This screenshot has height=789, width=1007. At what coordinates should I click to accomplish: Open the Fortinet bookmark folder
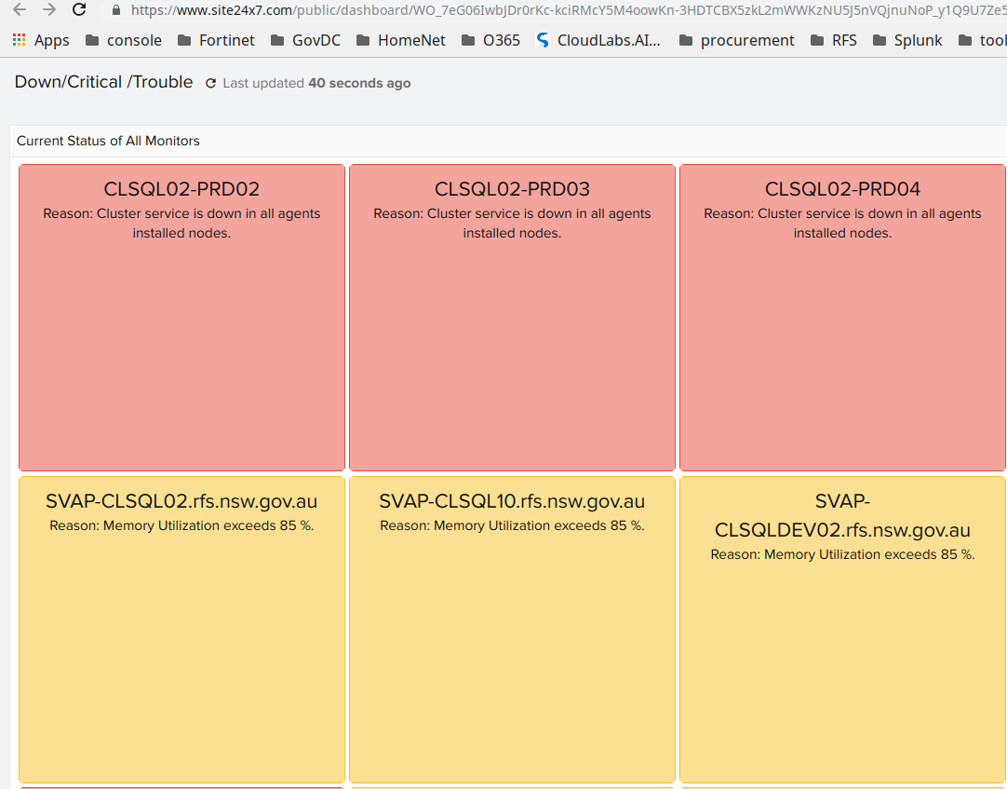click(217, 40)
